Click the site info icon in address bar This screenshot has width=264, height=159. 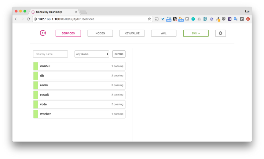(x=35, y=19)
